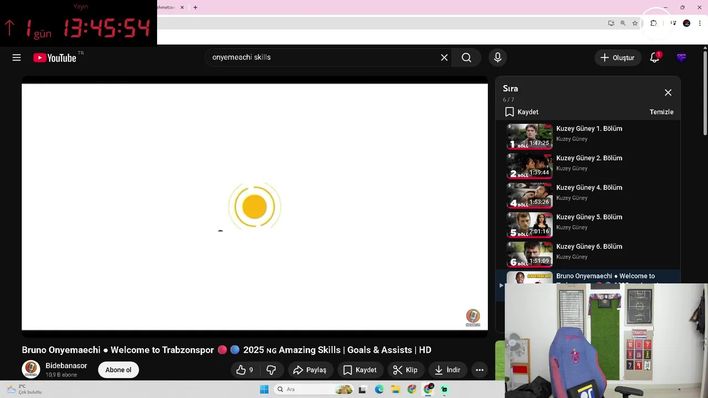Viewport: 708px width, 398px height.
Task: Click Paylaş share button
Action: [310, 370]
